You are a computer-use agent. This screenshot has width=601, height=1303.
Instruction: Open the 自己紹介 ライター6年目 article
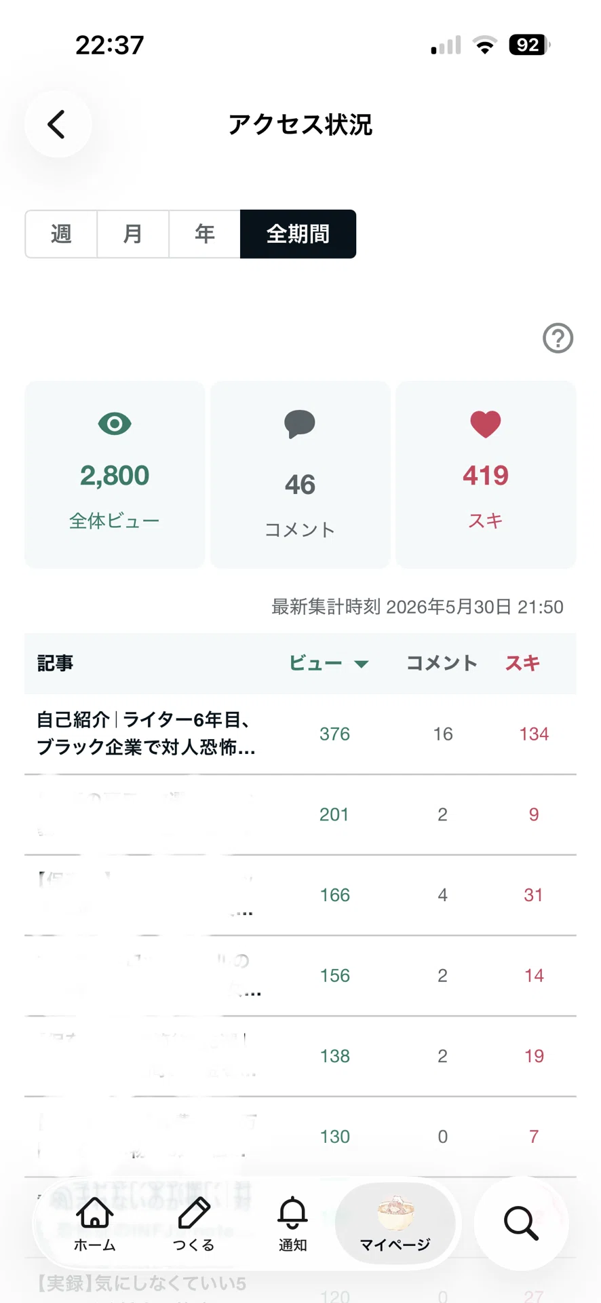tap(300, 734)
